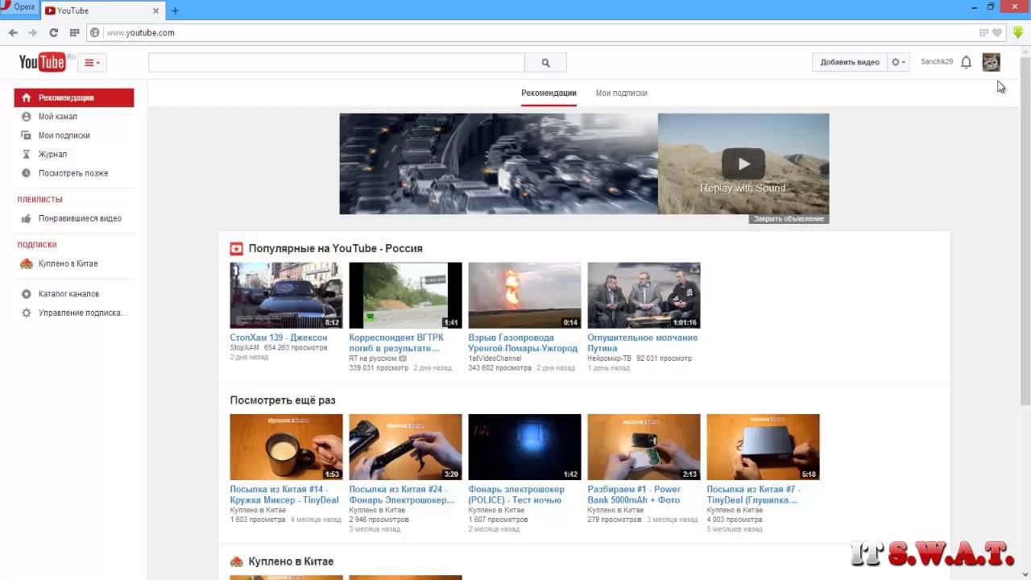This screenshot has height=580, width=1031.
Task: Click the Взрыв Газопровода Уренгой-Помары-Ужгород title
Action: (523, 343)
